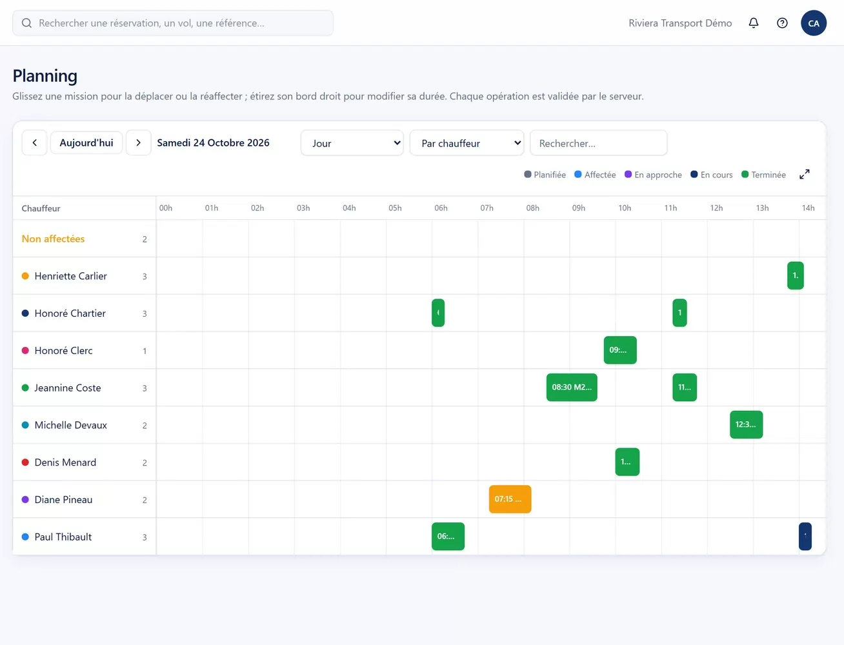Open the CA user avatar menu
The height and width of the screenshot is (645, 844).
(x=814, y=23)
